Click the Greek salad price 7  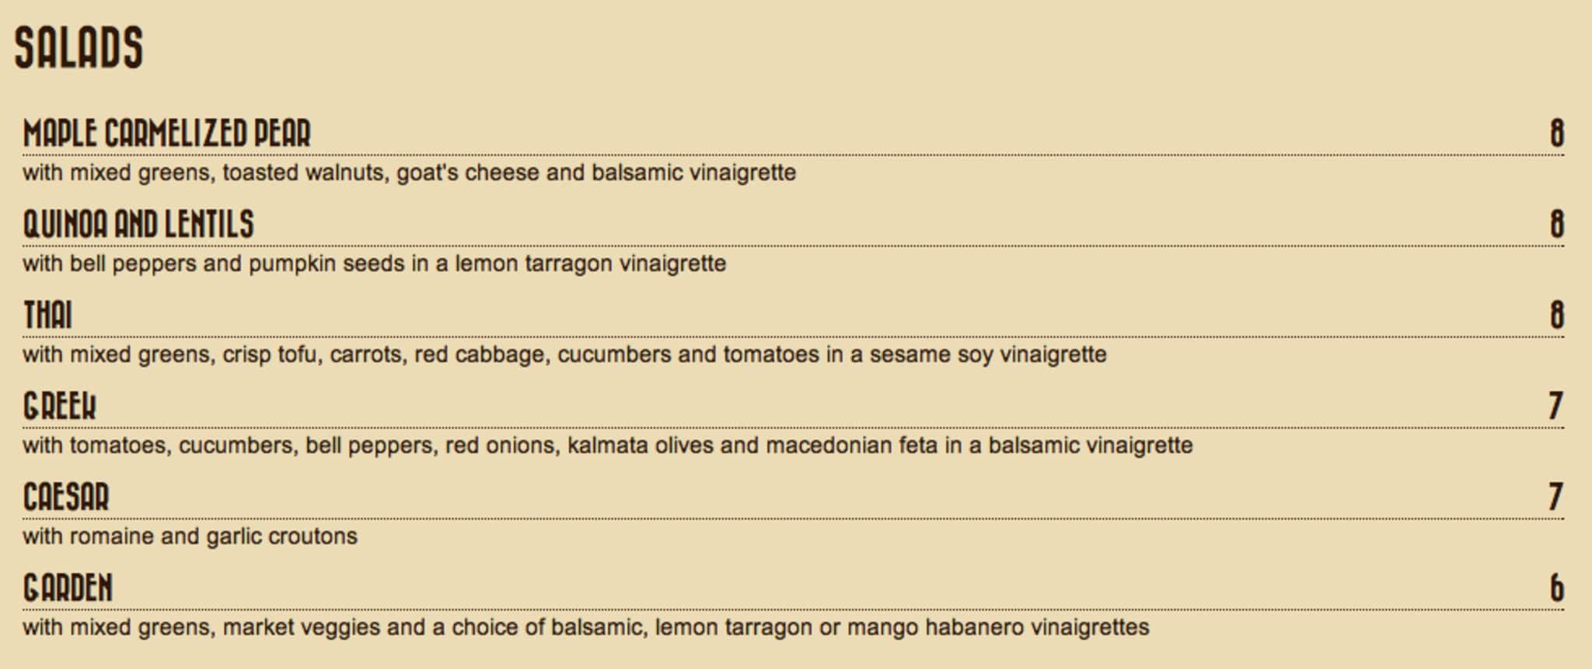point(1555,406)
